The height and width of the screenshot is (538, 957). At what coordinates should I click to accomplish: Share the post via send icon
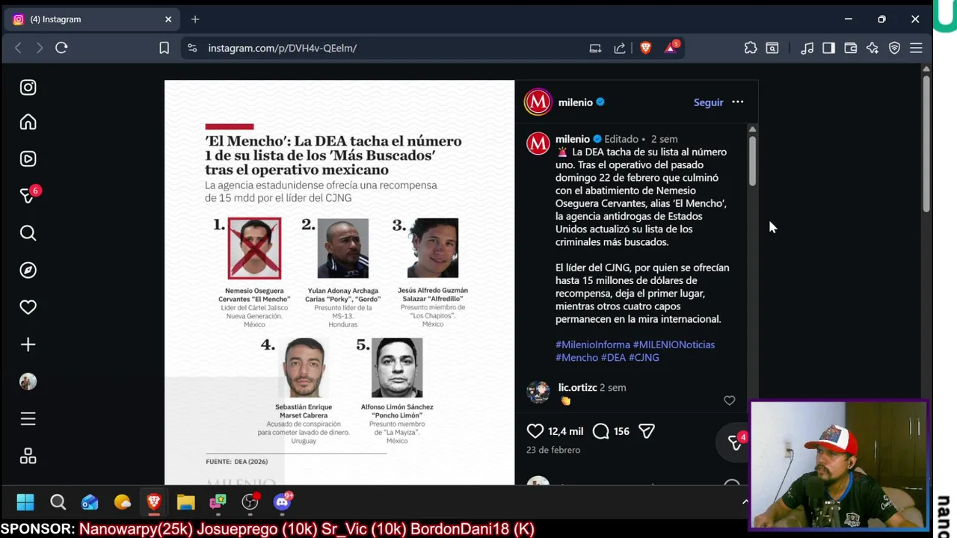(647, 431)
